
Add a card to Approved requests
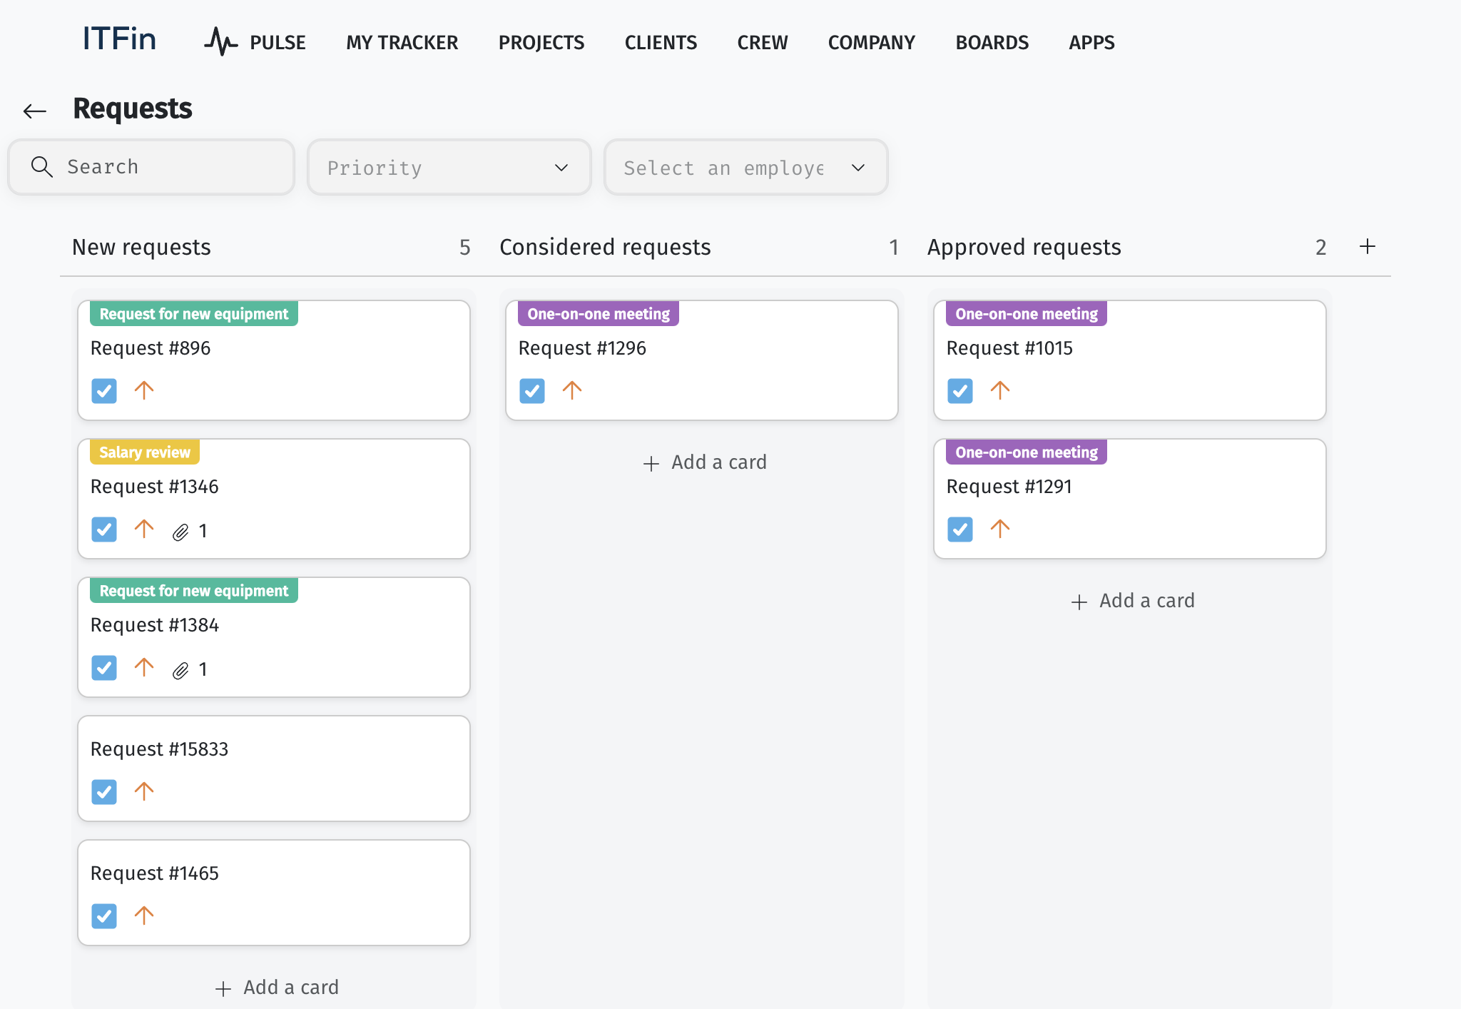[x=1133, y=601]
